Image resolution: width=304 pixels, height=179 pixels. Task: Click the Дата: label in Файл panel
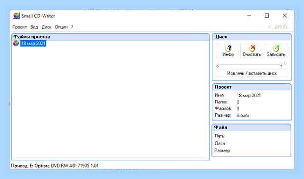point(220,144)
